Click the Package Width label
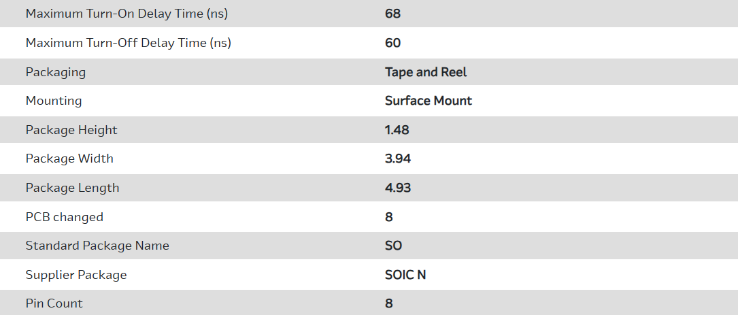 coord(69,159)
